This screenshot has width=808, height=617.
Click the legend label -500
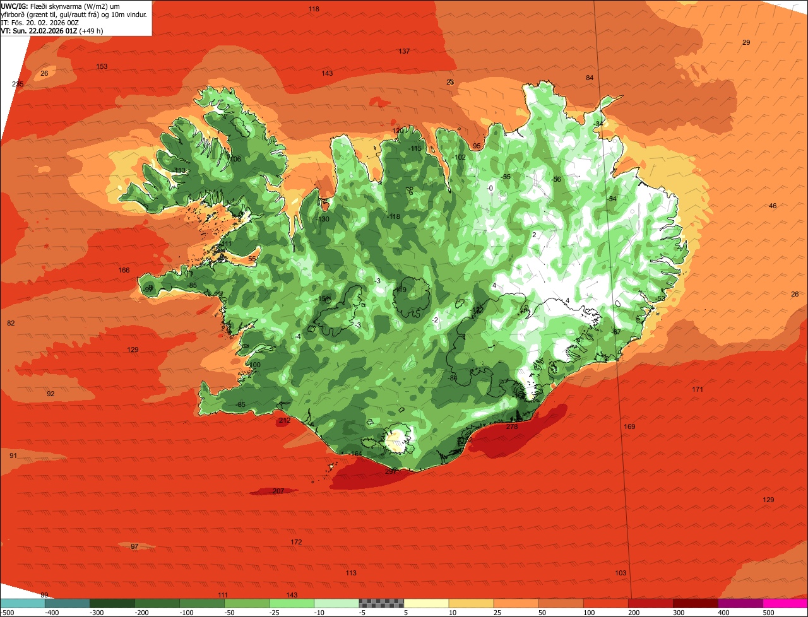tap(7, 613)
